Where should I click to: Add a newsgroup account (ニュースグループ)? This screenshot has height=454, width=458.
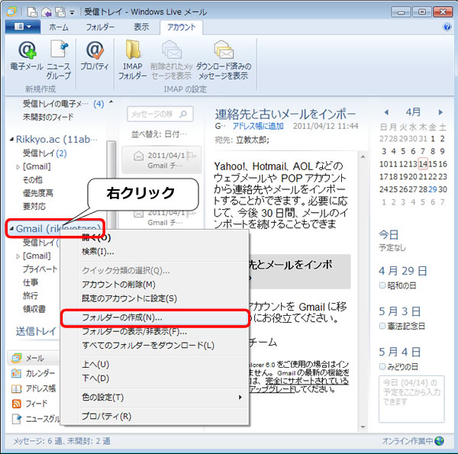[59, 60]
